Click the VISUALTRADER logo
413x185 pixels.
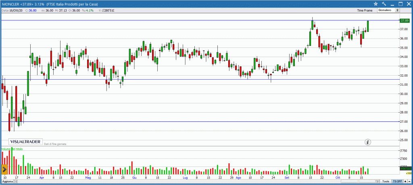tap(25, 142)
